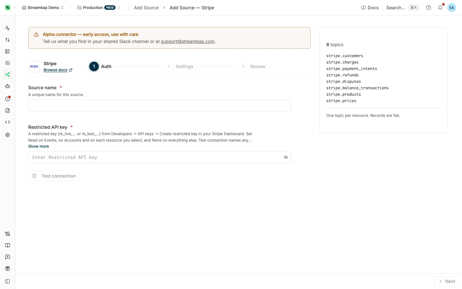Viewport: 462px width, 289px height.
Task: Open the gift box icon in sidebar
Action: click(8, 268)
